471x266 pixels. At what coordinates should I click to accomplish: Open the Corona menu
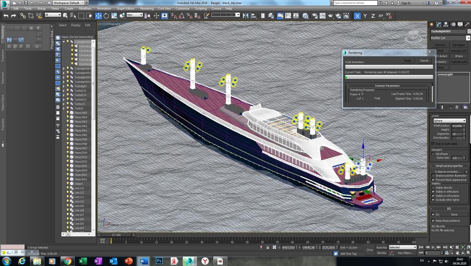[x=216, y=8]
